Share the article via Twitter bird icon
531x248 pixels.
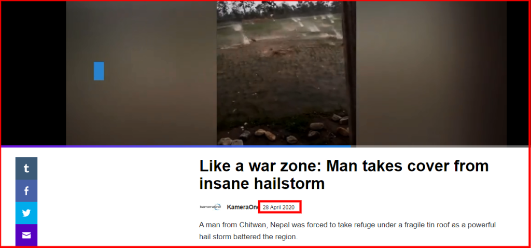pyautogui.click(x=26, y=213)
